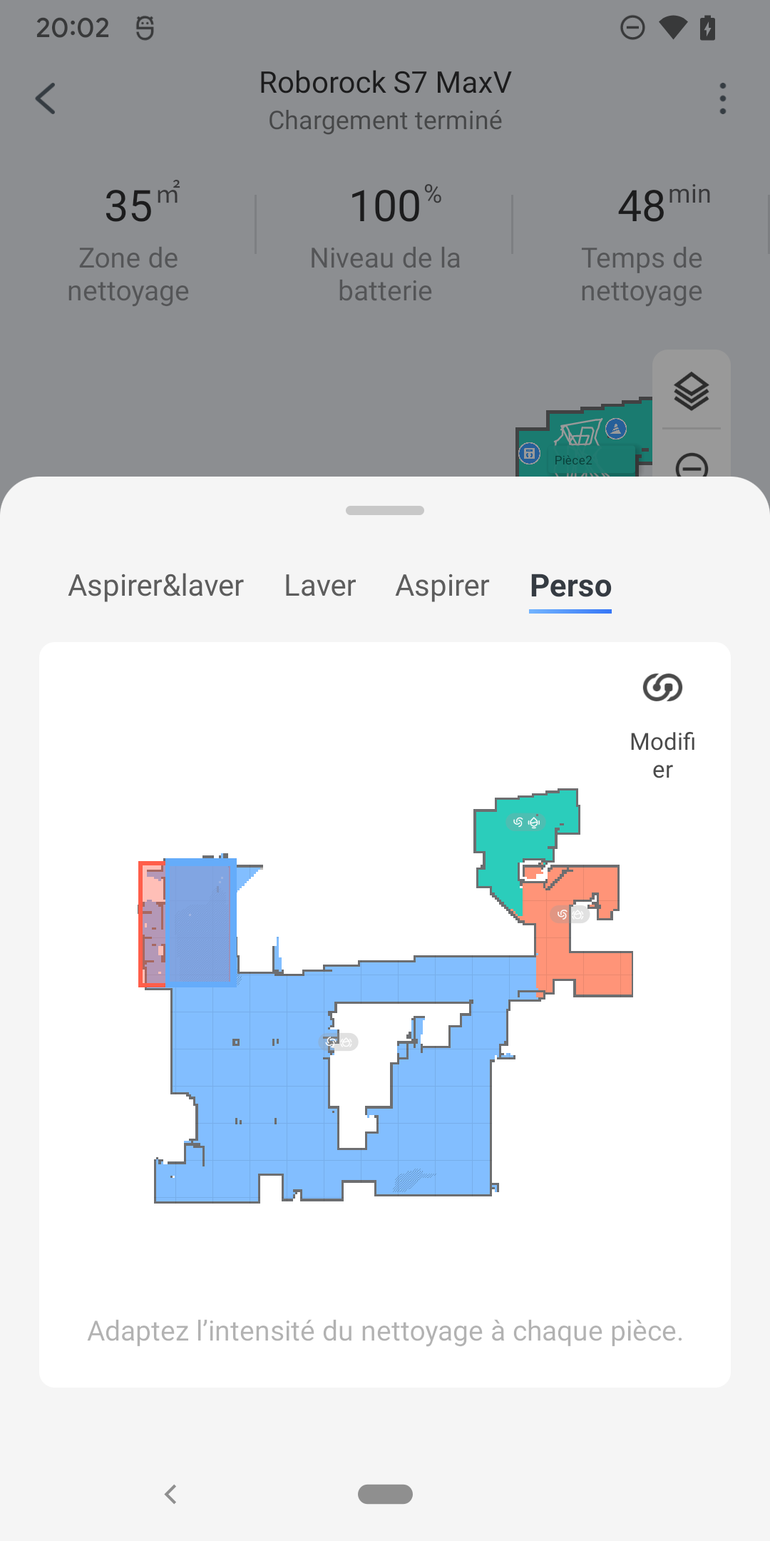Select the red-bordered zone on the map
770x1541 pixels.
tap(152, 924)
